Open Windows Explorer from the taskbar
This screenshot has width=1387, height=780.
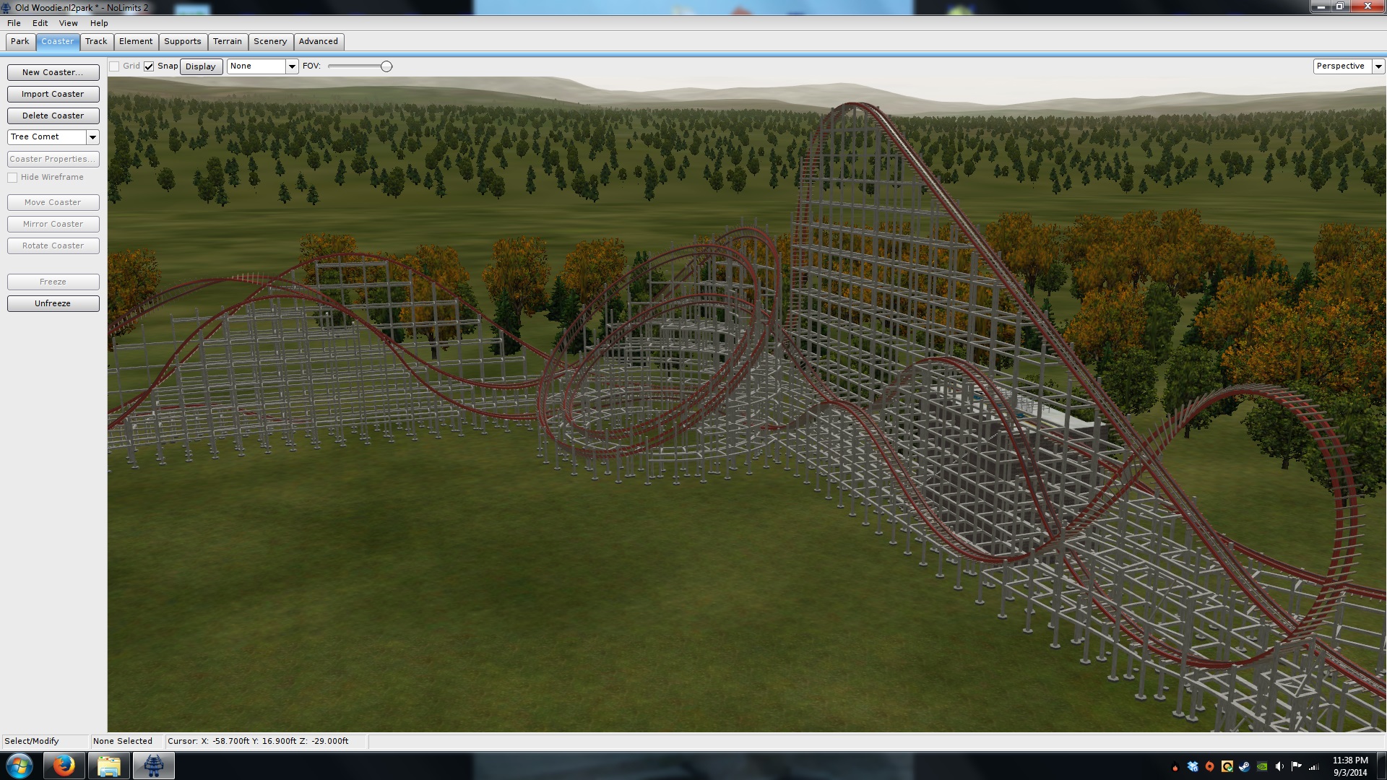[x=108, y=766]
